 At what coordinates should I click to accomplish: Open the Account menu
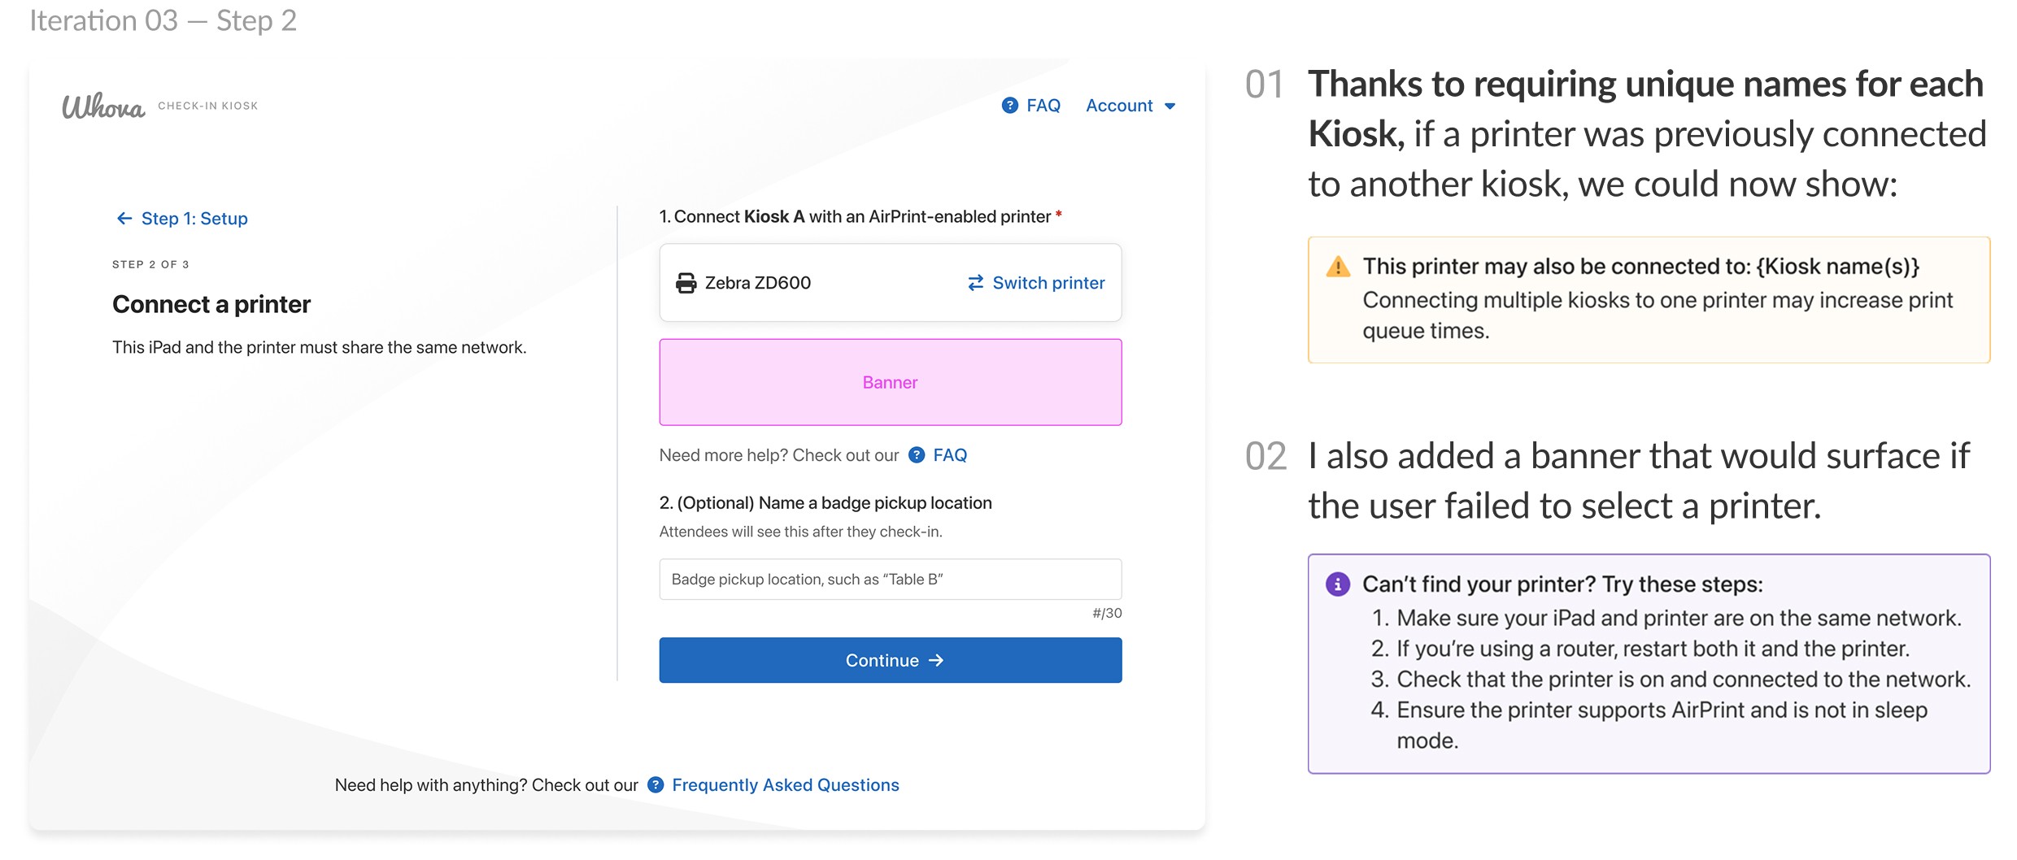1120,106
